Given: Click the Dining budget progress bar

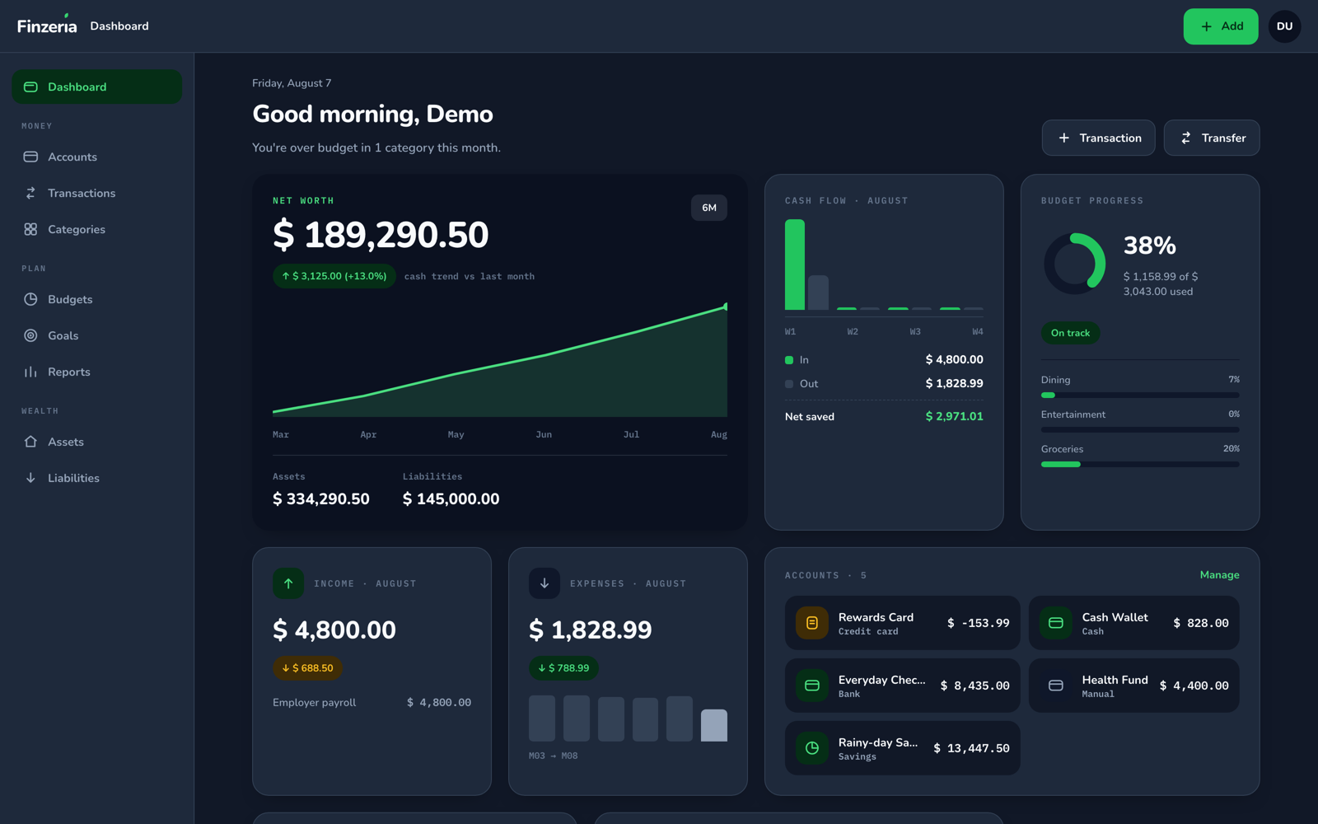Looking at the screenshot, I should 1140,396.
